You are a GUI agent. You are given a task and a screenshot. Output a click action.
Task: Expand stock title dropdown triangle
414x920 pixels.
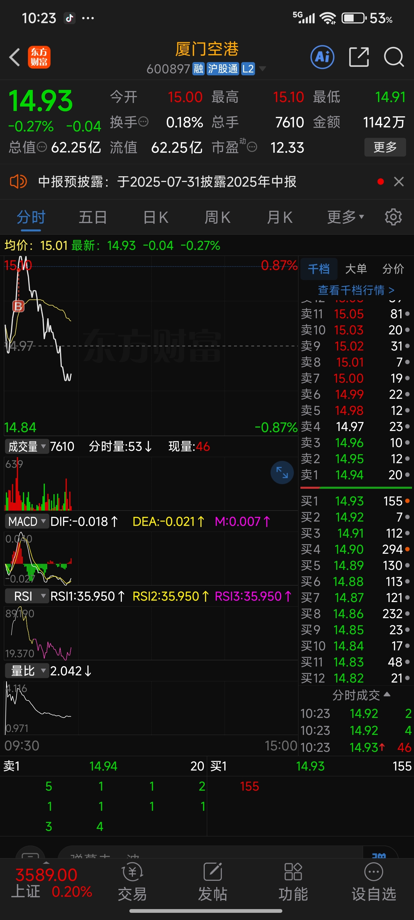[x=262, y=69]
